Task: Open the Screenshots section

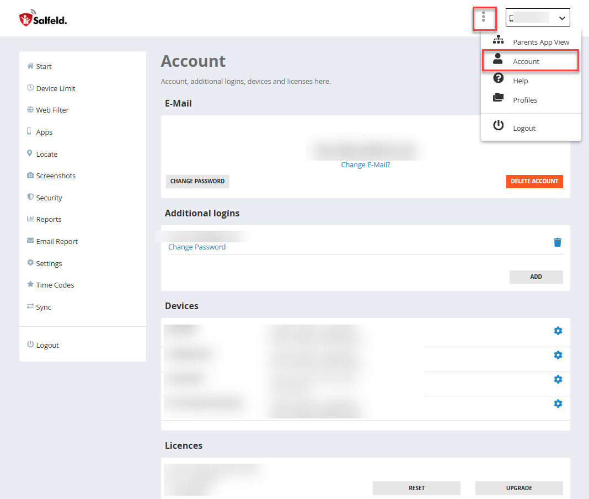Action: (x=56, y=176)
